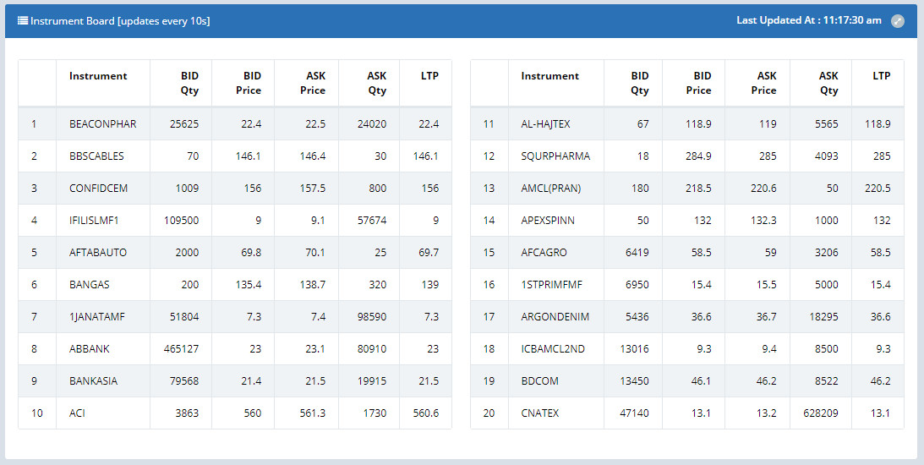Click AL-HAJTEX in the right table
The width and height of the screenshot is (924, 465).
(545, 124)
